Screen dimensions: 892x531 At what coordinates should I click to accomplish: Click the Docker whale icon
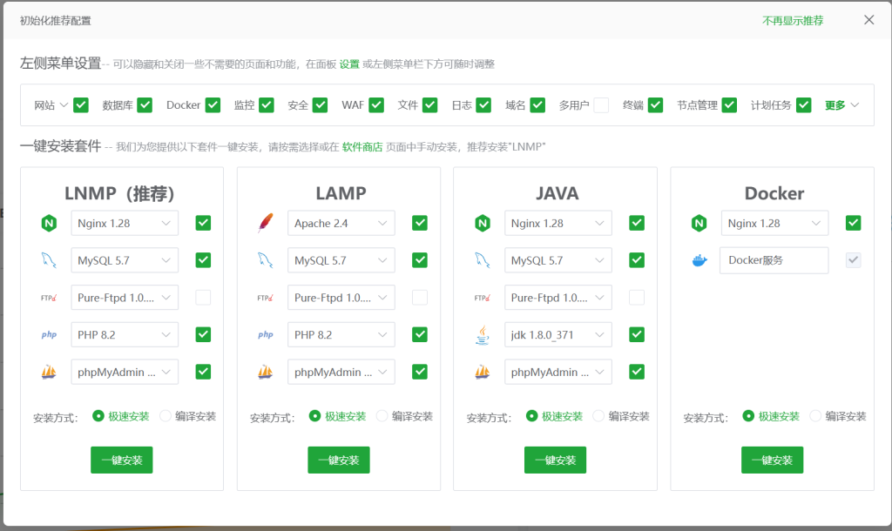[x=699, y=260]
